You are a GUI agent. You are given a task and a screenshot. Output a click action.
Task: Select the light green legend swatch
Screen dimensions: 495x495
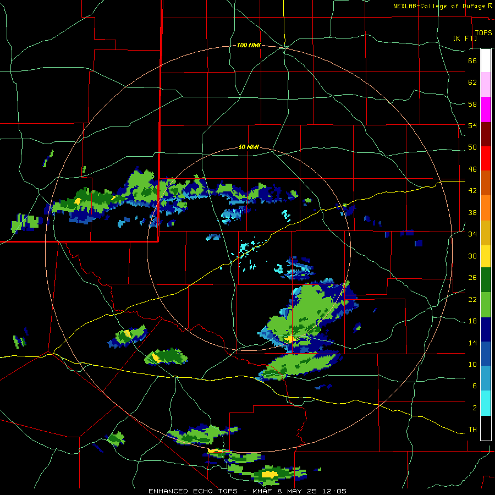click(x=486, y=305)
